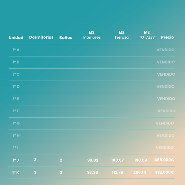Click VENDIDO in the 1º C row
Image resolution: width=185 pixels, height=185 pixels.
click(166, 74)
